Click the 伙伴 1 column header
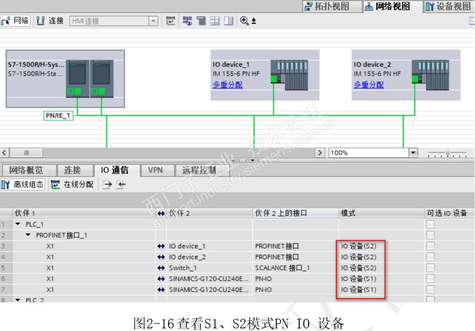475x331 pixels. click(x=84, y=213)
